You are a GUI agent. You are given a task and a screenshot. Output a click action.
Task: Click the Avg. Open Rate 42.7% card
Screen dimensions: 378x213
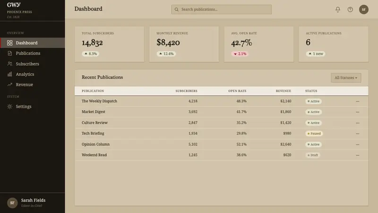point(259,44)
